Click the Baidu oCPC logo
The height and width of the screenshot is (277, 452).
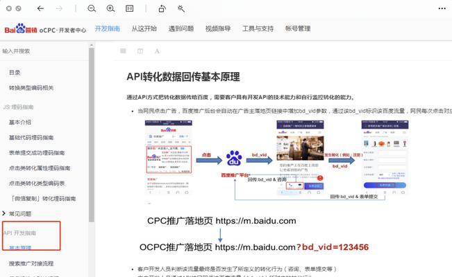coord(45,29)
